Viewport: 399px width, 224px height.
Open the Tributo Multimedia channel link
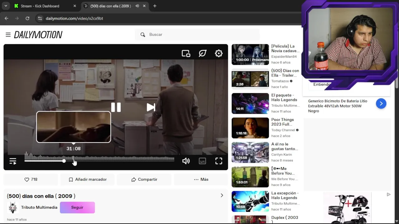39,208
